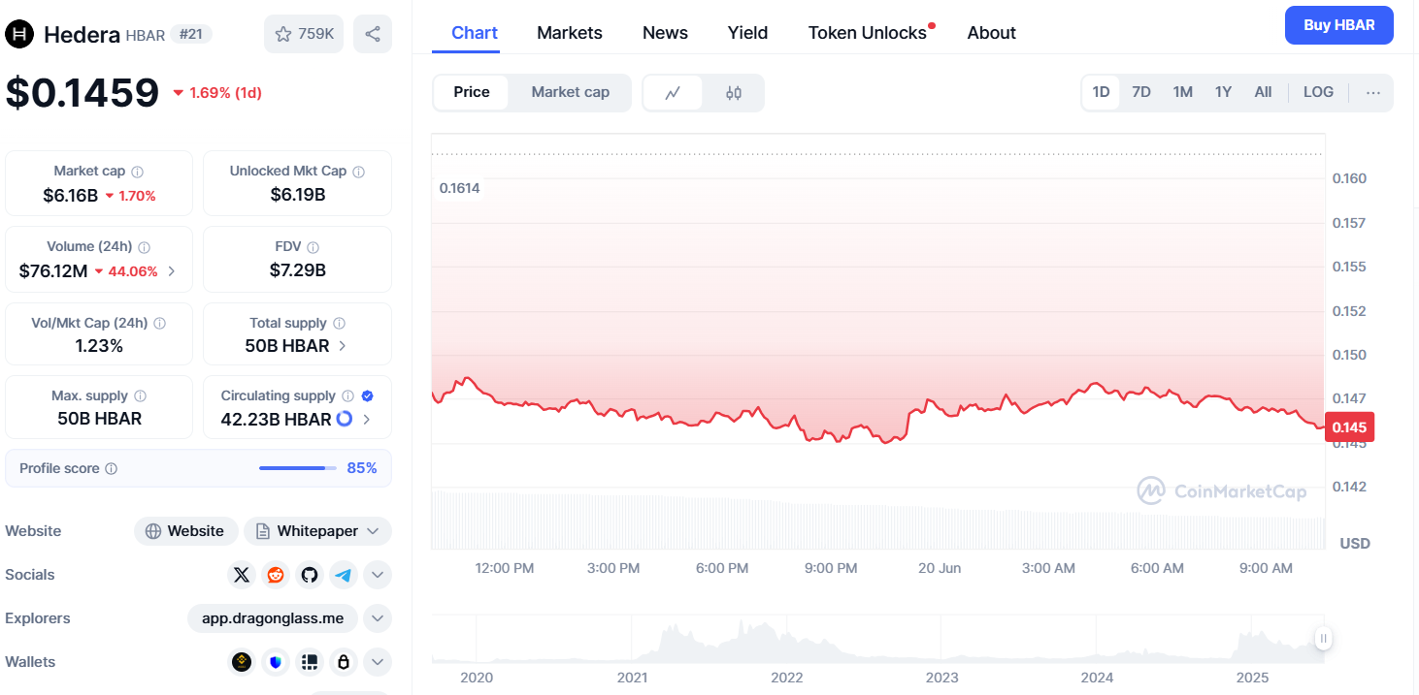
Task: Select the line chart view icon
Action: coord(673,93)
